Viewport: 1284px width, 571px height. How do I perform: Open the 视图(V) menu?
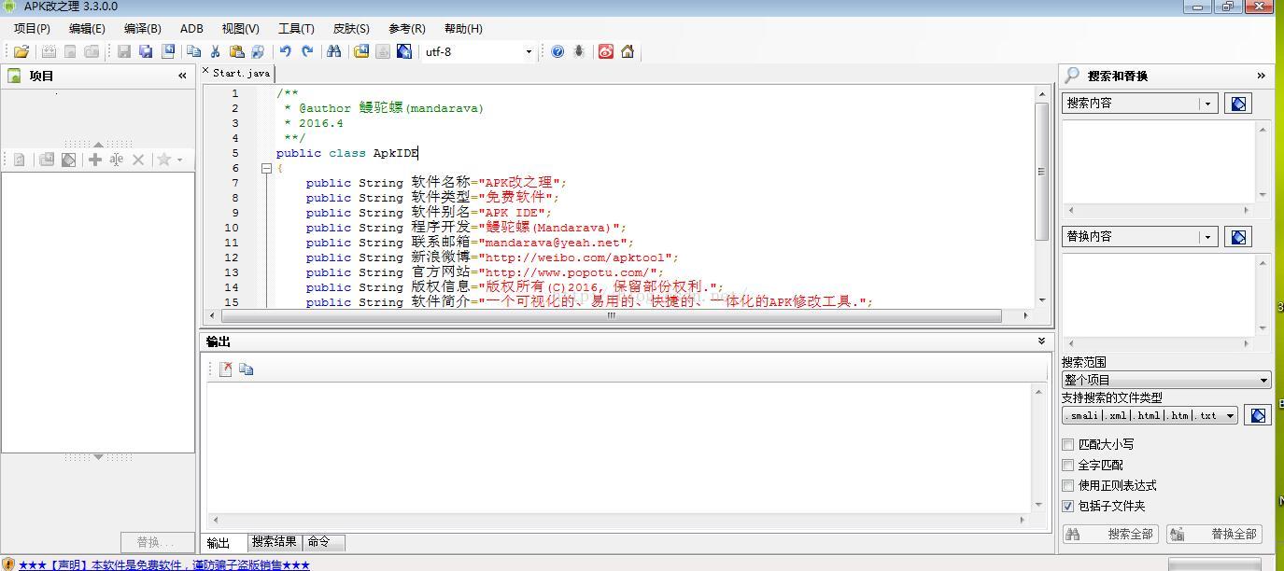click(240, 29)
